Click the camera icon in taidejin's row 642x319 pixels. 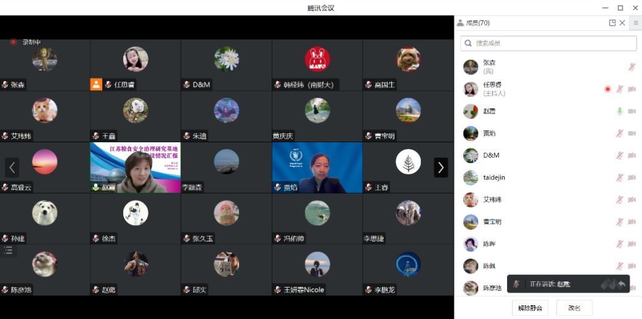631,178
